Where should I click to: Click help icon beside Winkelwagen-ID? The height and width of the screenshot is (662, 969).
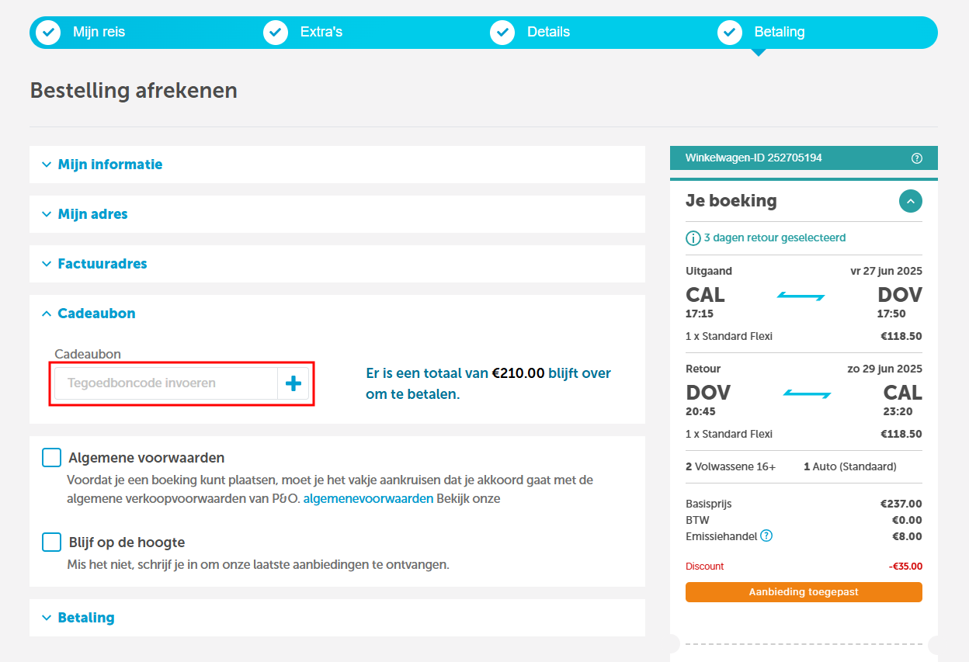click(x=917, y=158)
